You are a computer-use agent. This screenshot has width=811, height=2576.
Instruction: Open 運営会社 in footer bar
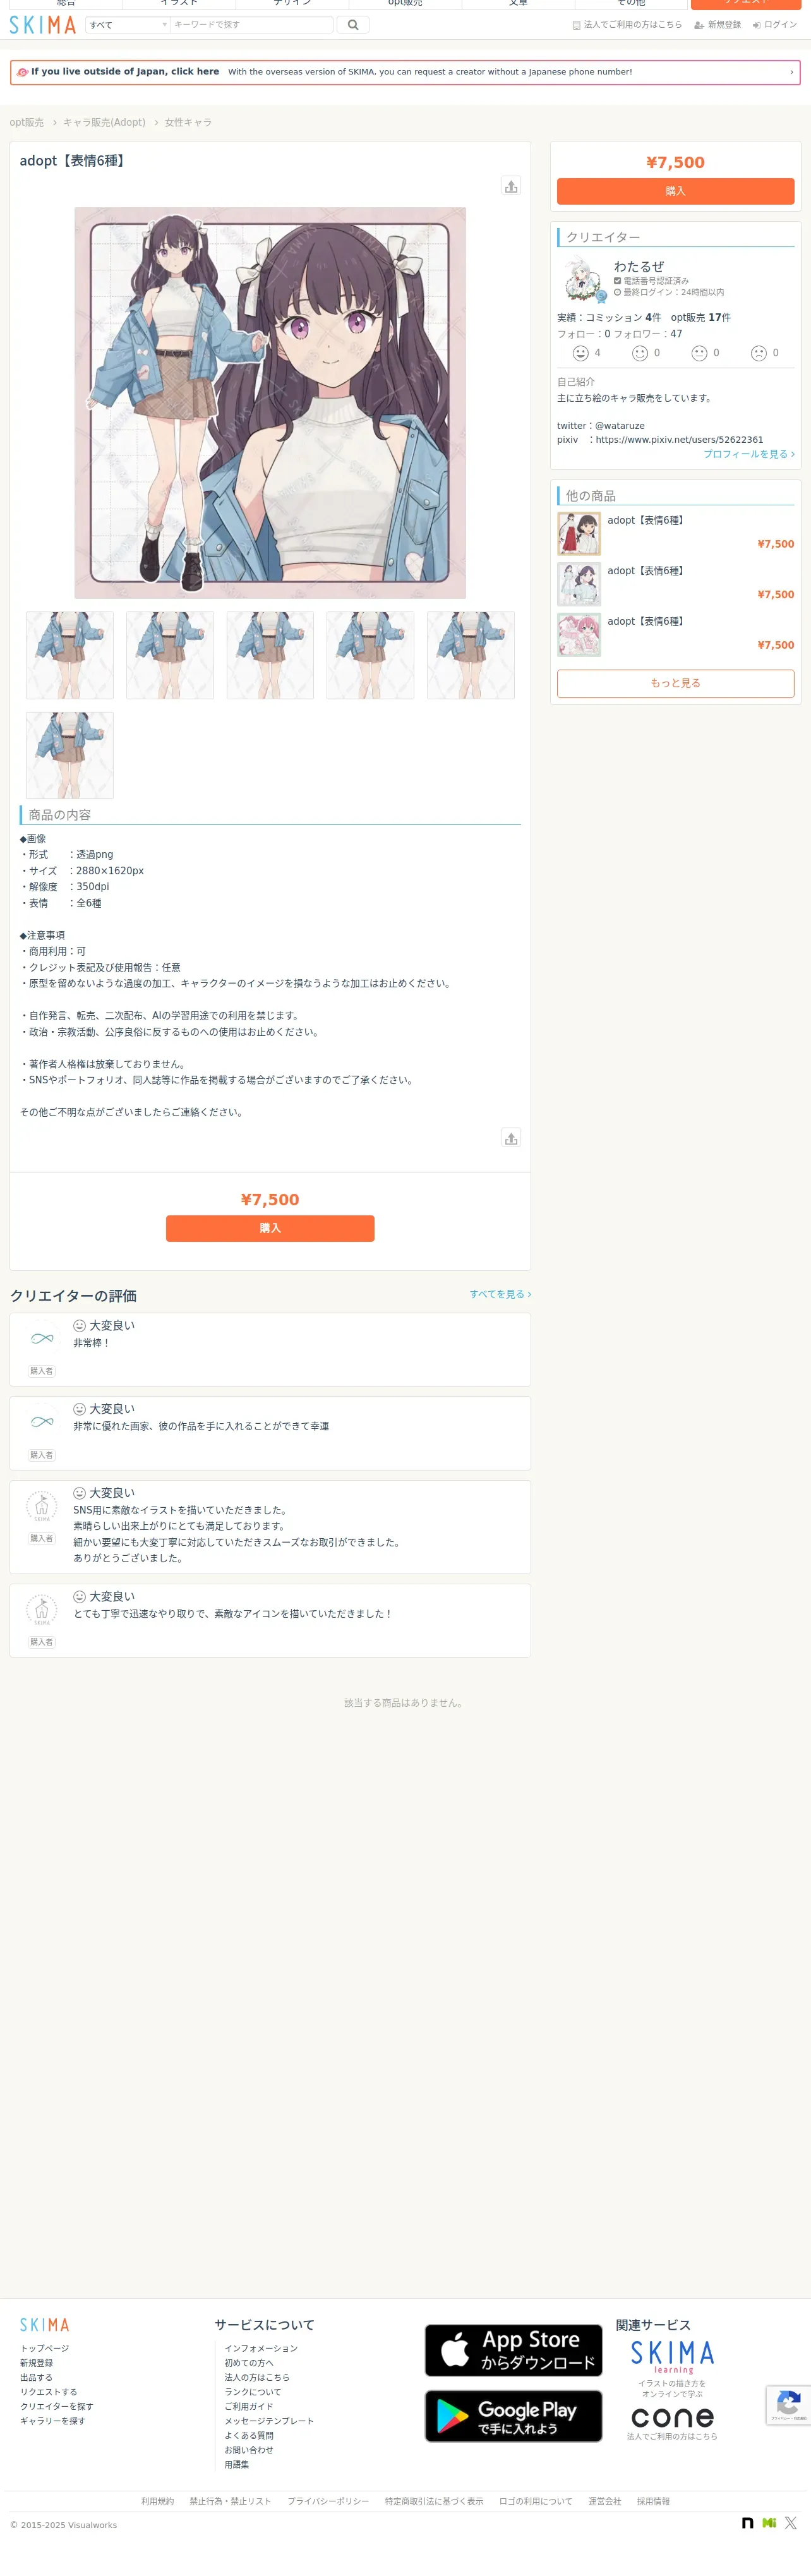(605, 2501)
